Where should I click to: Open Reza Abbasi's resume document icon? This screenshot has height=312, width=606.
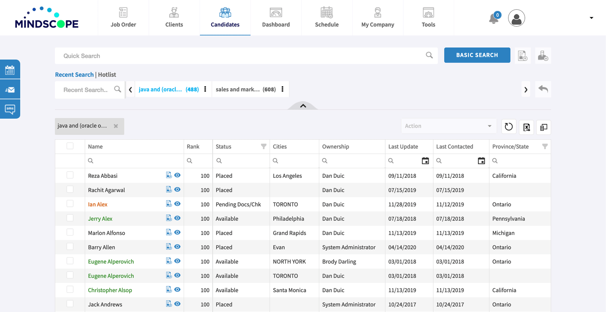point(169,175)
